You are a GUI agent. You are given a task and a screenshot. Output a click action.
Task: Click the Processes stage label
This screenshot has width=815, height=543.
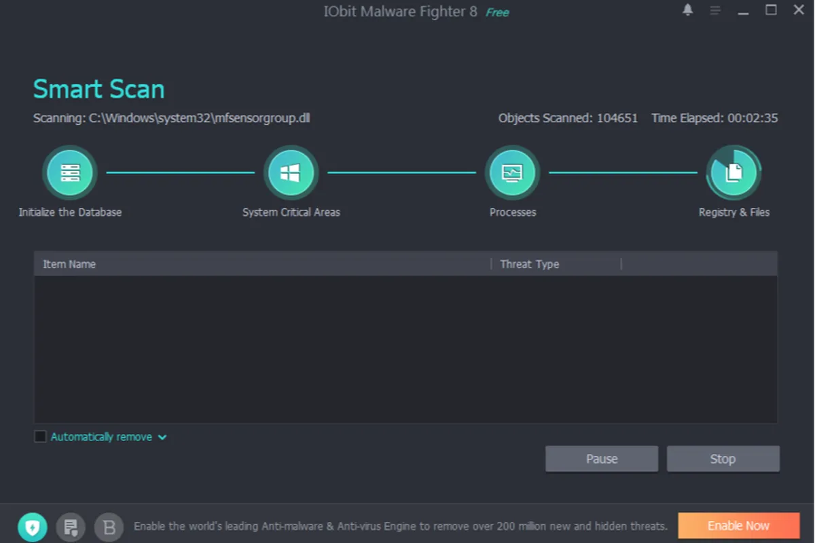pos(513,212)
